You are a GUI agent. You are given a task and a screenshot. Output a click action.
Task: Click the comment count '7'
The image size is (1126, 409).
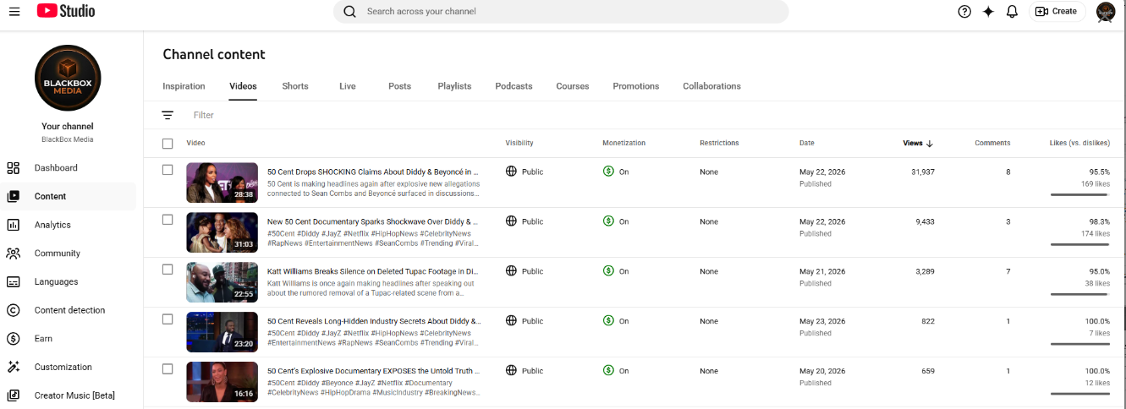[x=1008, y=272]
